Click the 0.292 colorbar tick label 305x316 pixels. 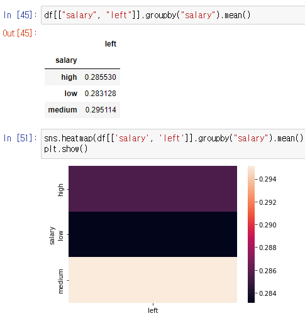267,202
